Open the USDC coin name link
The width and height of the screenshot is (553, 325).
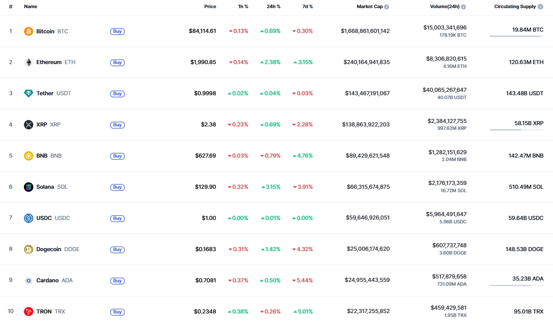44,218
